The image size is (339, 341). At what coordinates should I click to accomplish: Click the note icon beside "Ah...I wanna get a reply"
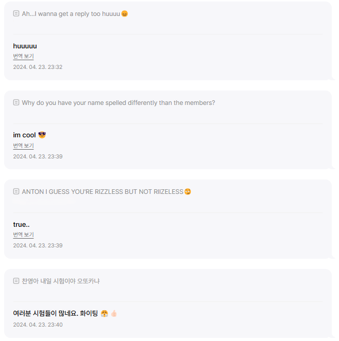point(16,13)
